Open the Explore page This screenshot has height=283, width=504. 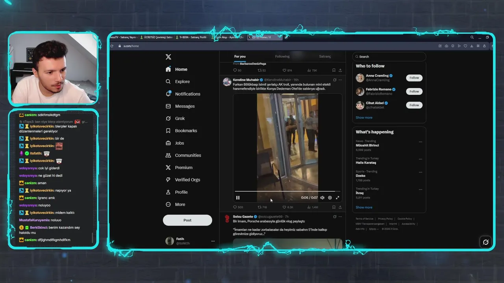point(178,81)
